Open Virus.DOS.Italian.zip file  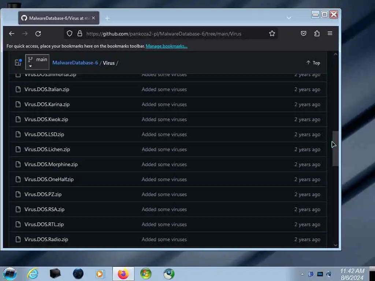tap(47, 89)
